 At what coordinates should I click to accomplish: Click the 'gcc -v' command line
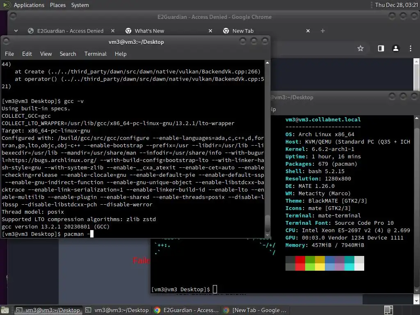[x=43, y=101]
